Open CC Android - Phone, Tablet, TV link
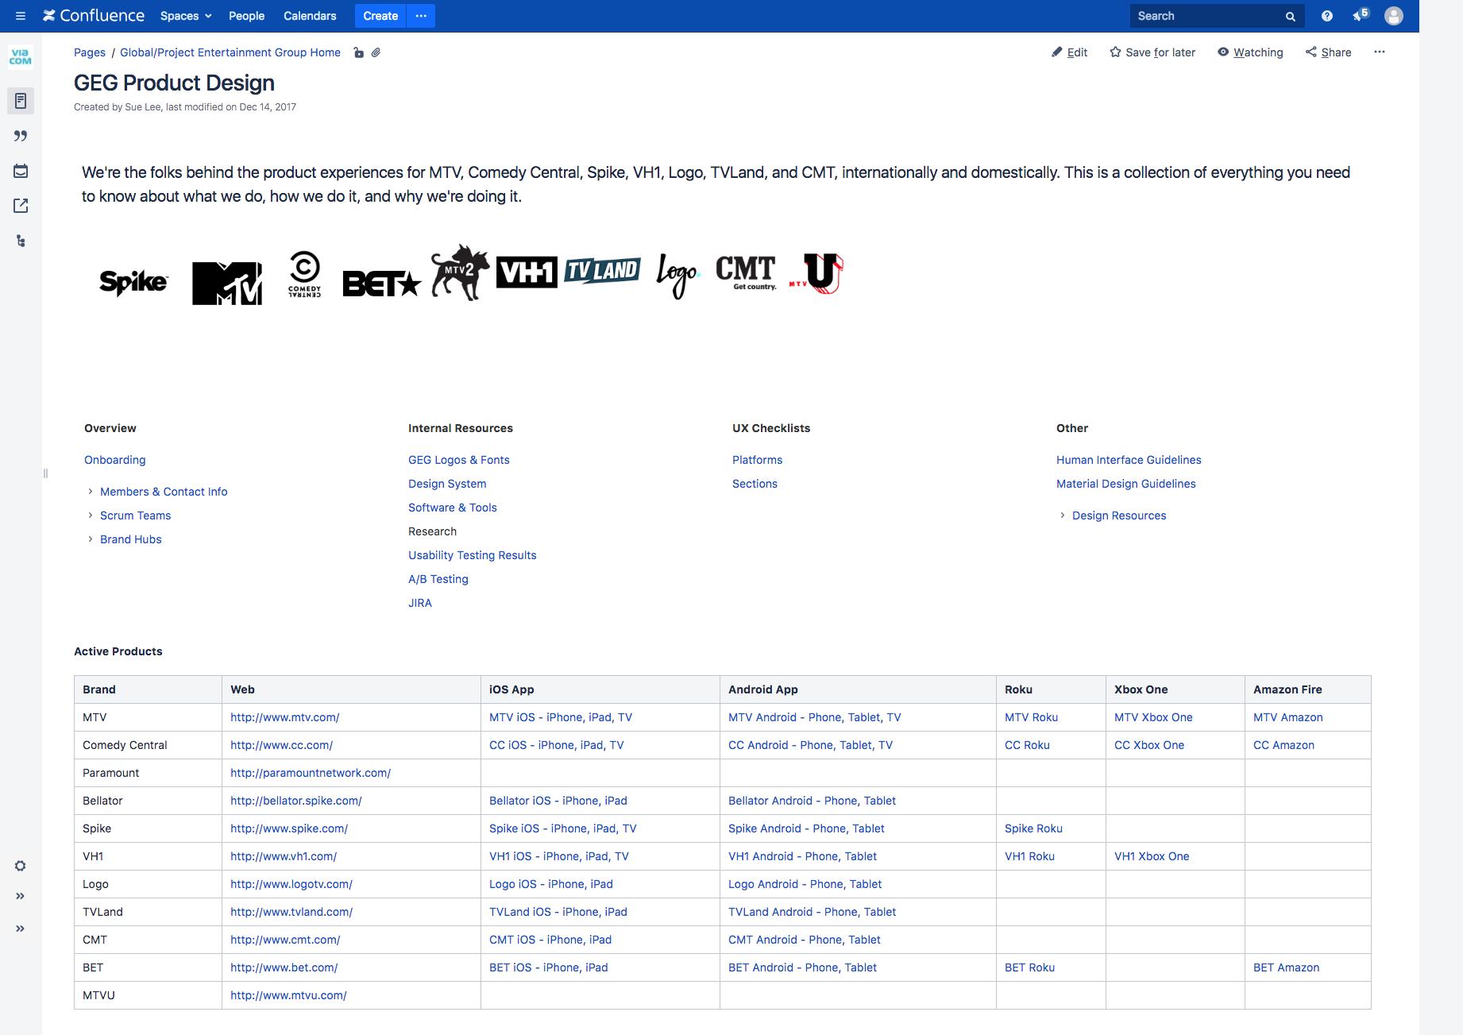1463x1035 pixels. click(x=811, y=745)
